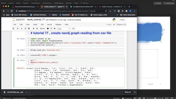
Task: Open the StackSkills bookmark
Action: [x=65, y=15]
